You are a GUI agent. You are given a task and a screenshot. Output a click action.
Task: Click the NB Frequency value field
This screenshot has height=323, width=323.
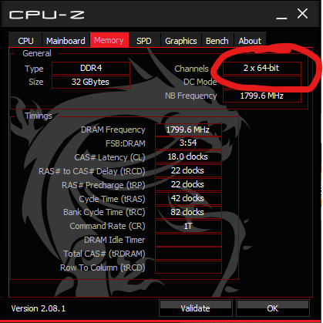[262, 96]
